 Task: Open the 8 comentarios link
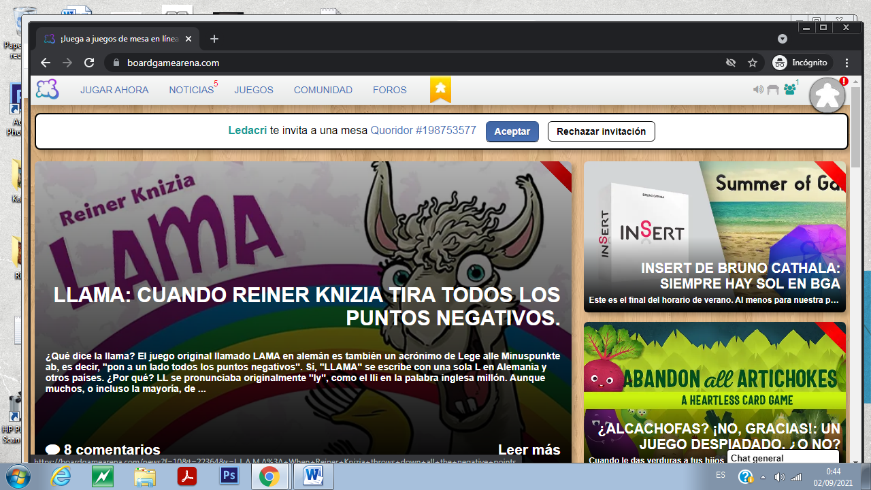[103, 450]
